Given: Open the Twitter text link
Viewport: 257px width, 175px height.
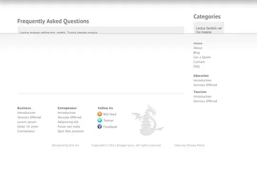Looking at the screenshot, I should coord(109,120).
